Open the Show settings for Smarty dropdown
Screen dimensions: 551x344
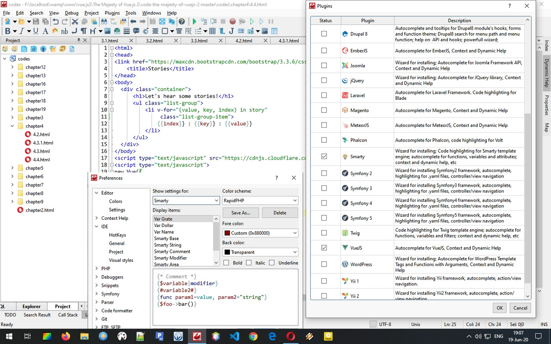[x=186, y=200]
